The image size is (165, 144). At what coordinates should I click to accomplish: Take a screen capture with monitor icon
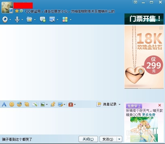click(x=60, y=105)
